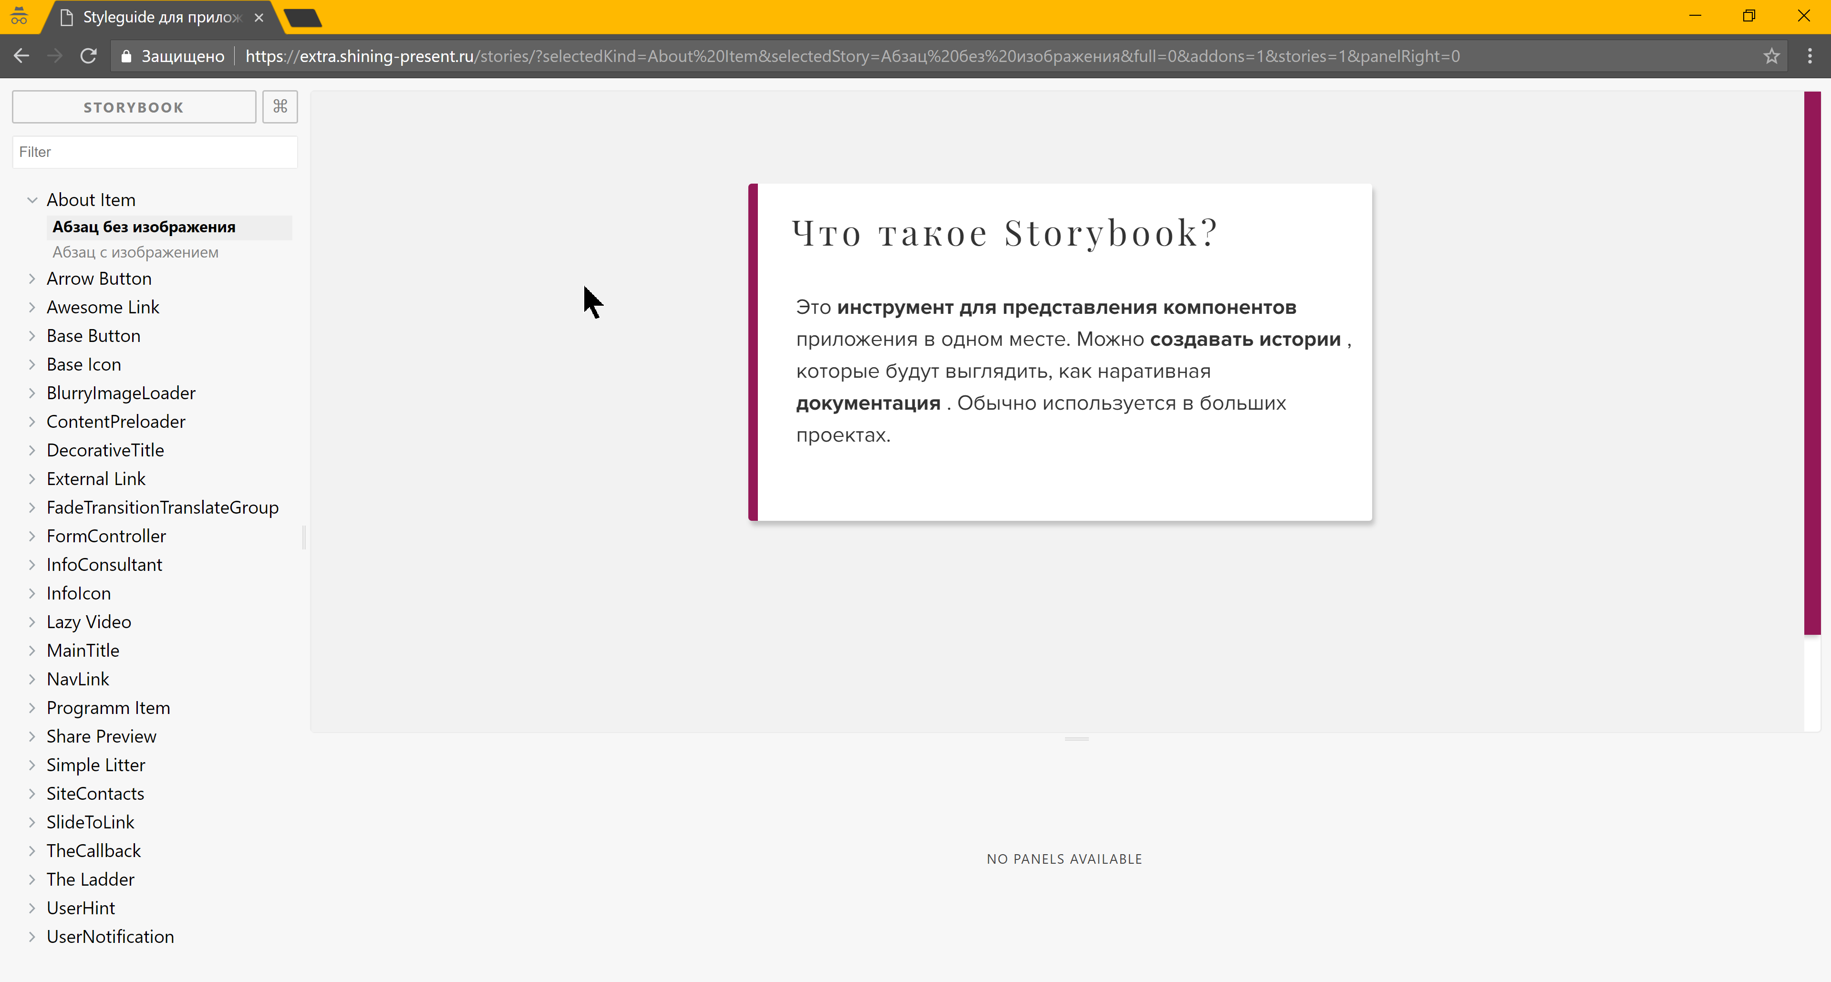The height and width of the screenshot is (982, 1831).
Task: Click the horizontal panel resize handle
Action: (x=1076, y=739)
